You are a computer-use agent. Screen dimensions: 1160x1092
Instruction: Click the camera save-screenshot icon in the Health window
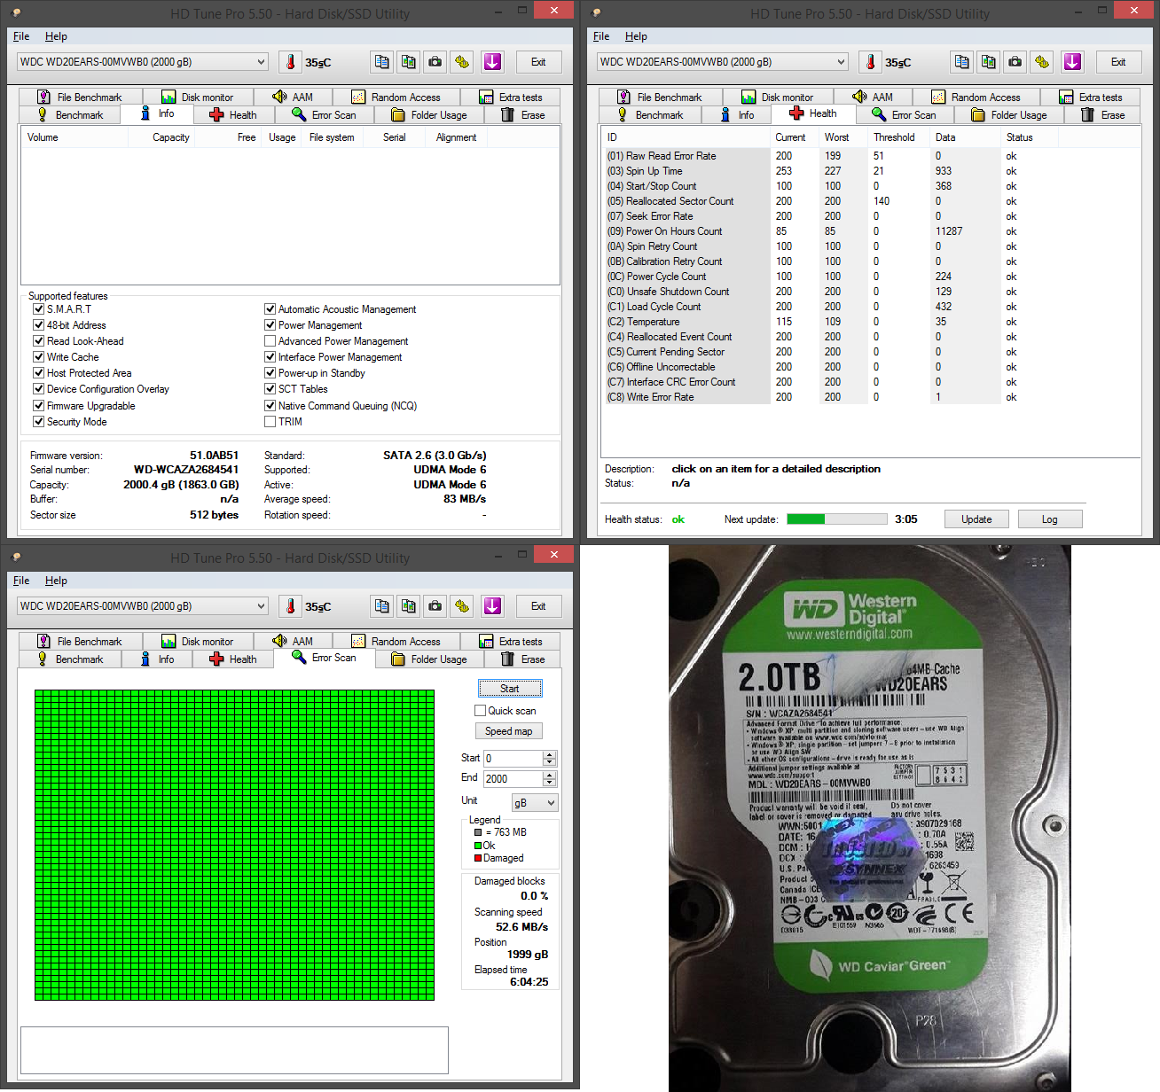click(1015, 62)
